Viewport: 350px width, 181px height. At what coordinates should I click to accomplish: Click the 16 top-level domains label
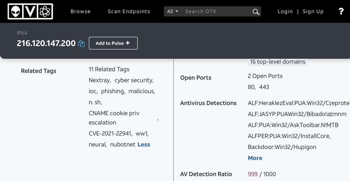pos(277,61)
